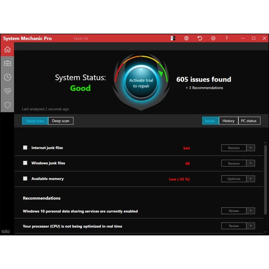Open the History tab next to Issues
Viewport: 269px width, 269px height.
click(228, 120)
